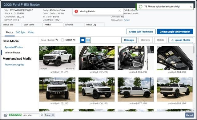Click the odometer value 25,032
This screenshot has width=197, height=120.
pyautogui.click(x=20, y=17)
